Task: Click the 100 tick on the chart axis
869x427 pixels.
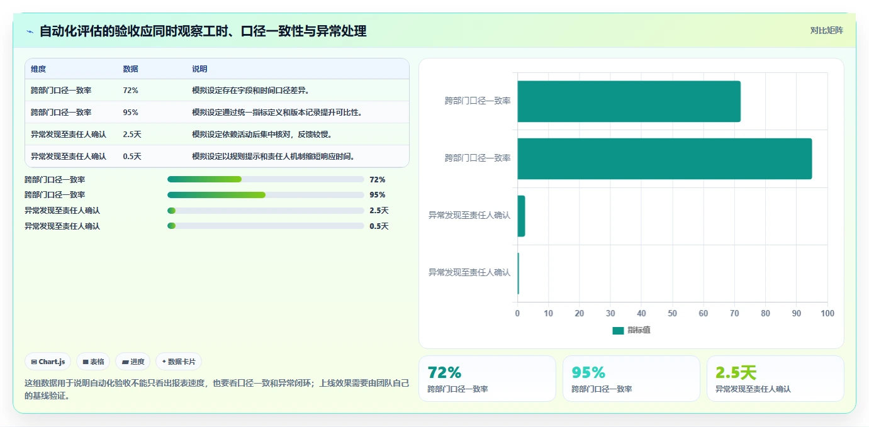Action: [x=827, y=313]
